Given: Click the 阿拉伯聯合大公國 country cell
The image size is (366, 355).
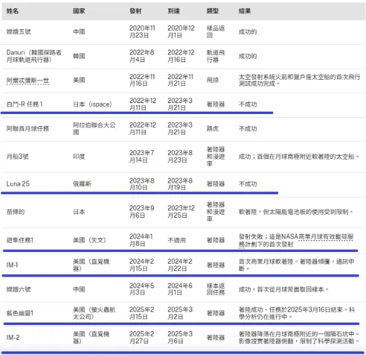Looking at the screenshot, I should pyautogui.click(x=94, y=128).
